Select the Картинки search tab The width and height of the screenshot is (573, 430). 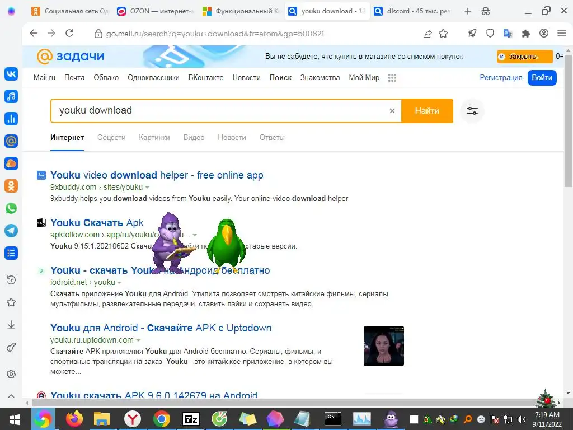pyautogui.click(x=154, y=138)
